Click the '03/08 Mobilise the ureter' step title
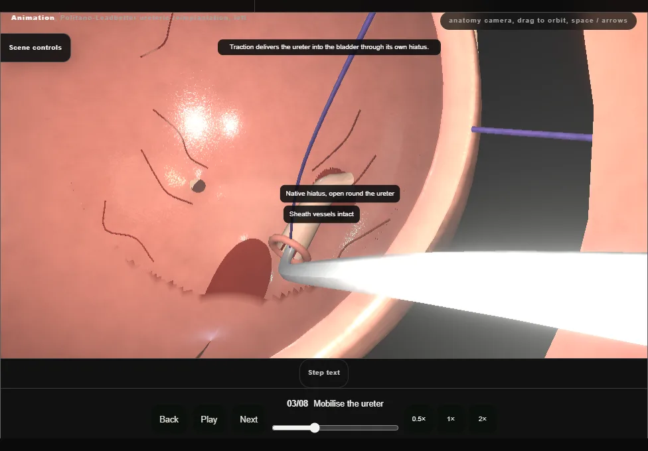Image resolution: width=648 pixels, height=451 pixels. coord(335,403)
